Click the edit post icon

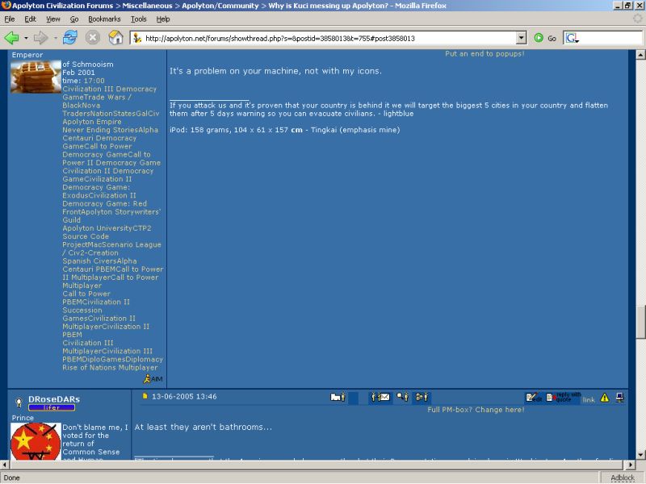tap(534, 398)
